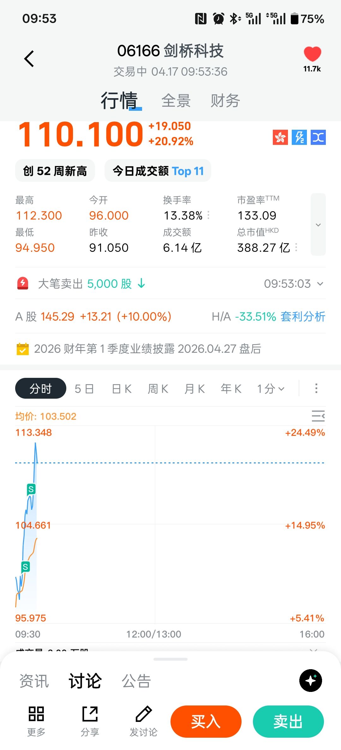Tap the Hong Kong market flag icon
The width and height of the screenshot is (341, 750).
[280, 137]
